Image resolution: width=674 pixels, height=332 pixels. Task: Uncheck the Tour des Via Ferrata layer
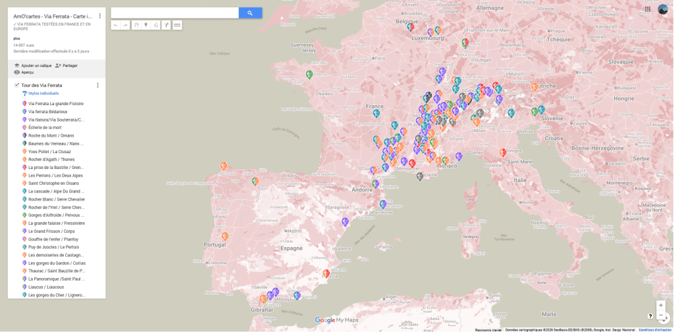coord(16,85)
